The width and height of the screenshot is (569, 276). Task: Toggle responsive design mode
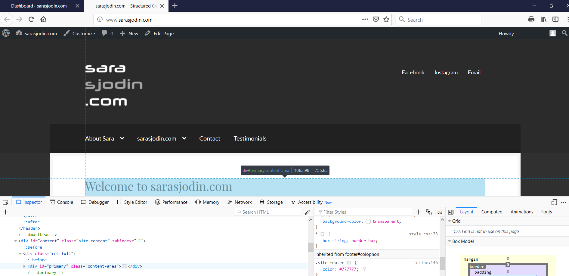554,202
